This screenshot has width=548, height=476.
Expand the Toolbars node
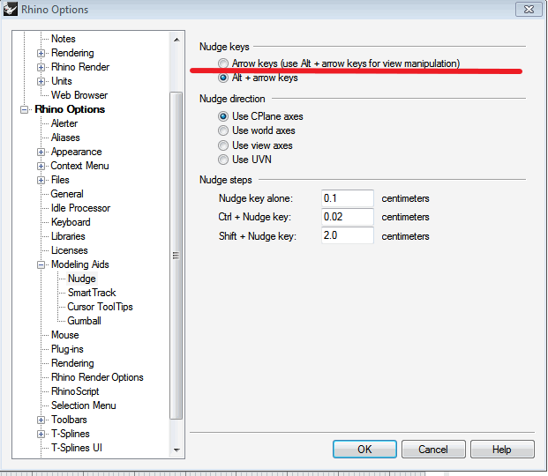click(41, 420)
